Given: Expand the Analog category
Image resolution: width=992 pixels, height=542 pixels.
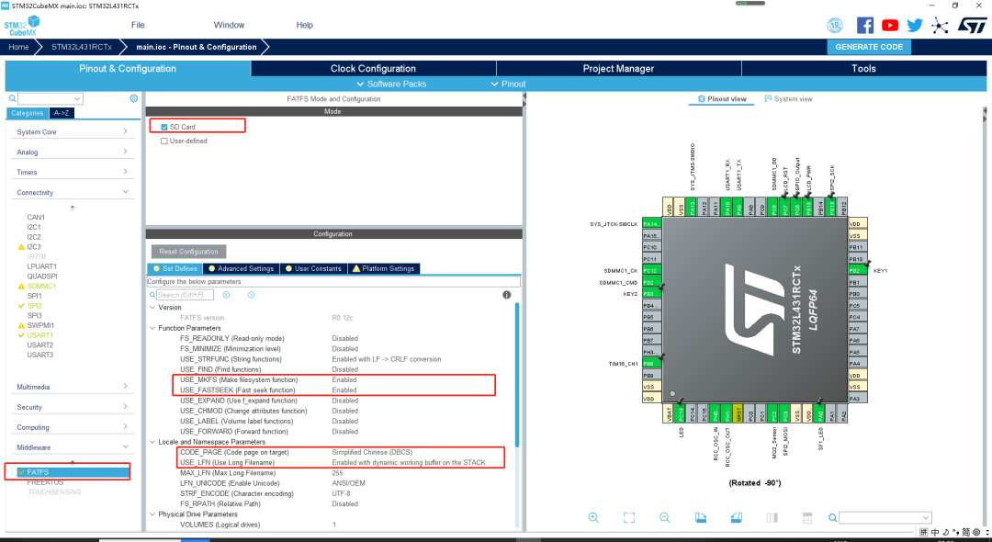Looking at the screenshot, I should (73, 152).
